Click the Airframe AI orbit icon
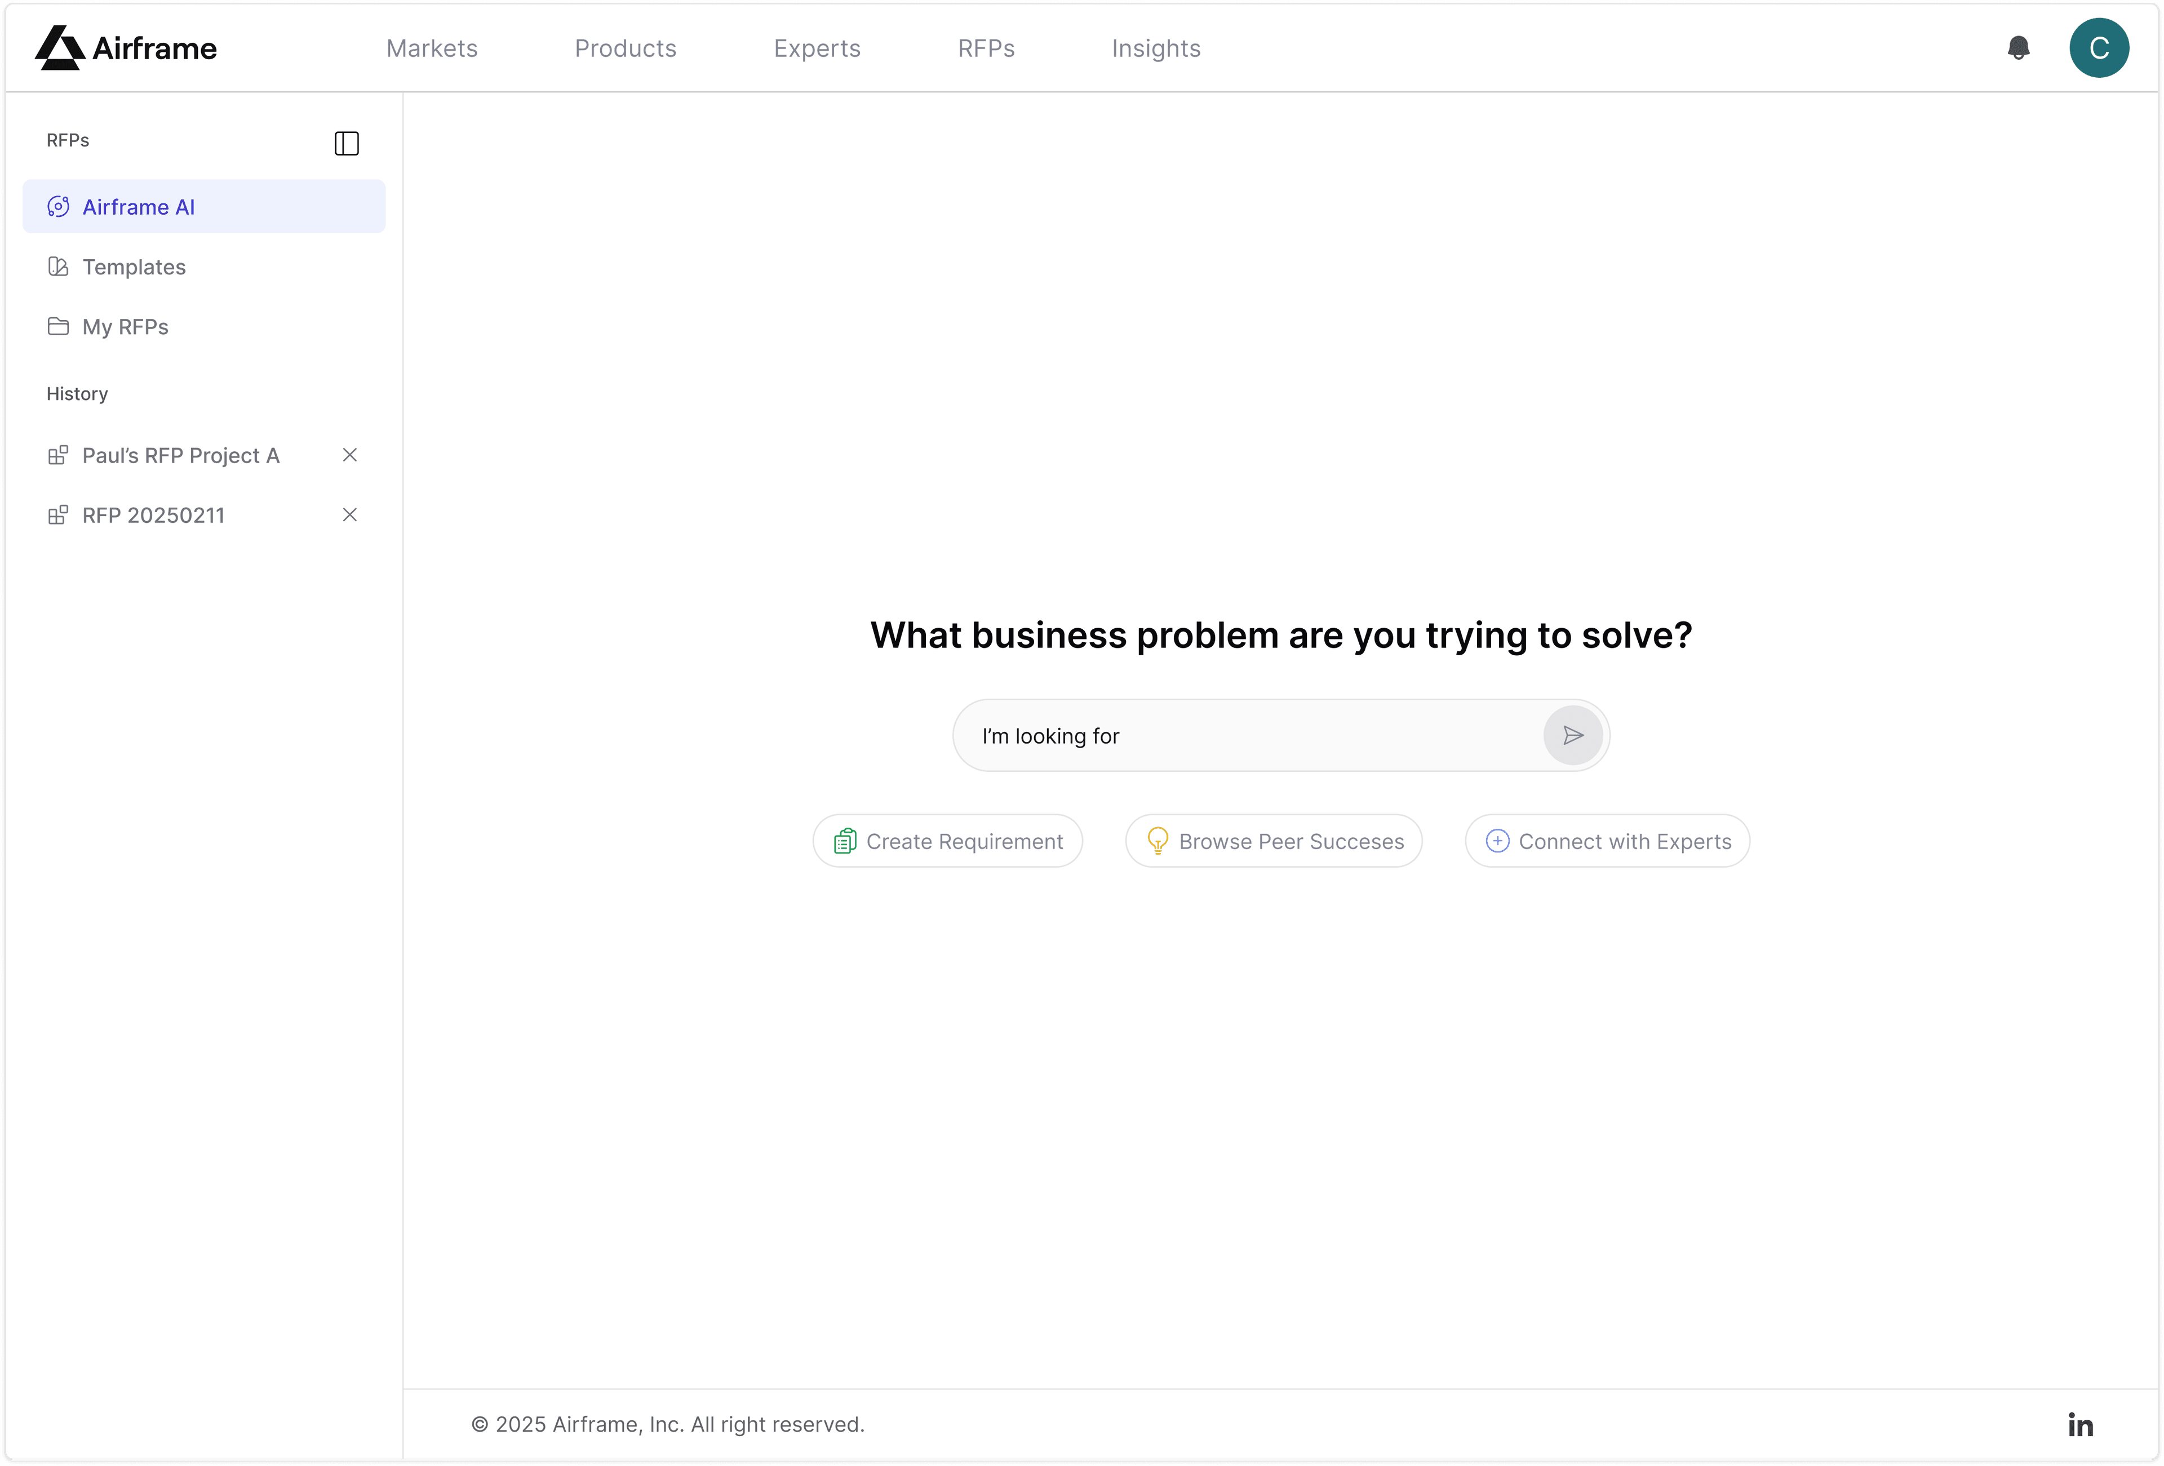 (x=59, y=207)
